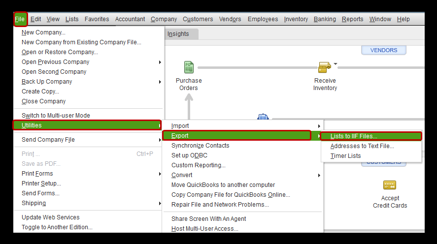
Task: Open the Accept Credit Cards icon
Action: 390,185
